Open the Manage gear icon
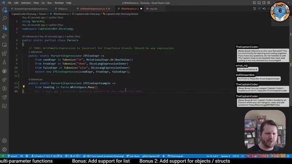292x164 pixels. pos(4,149)
